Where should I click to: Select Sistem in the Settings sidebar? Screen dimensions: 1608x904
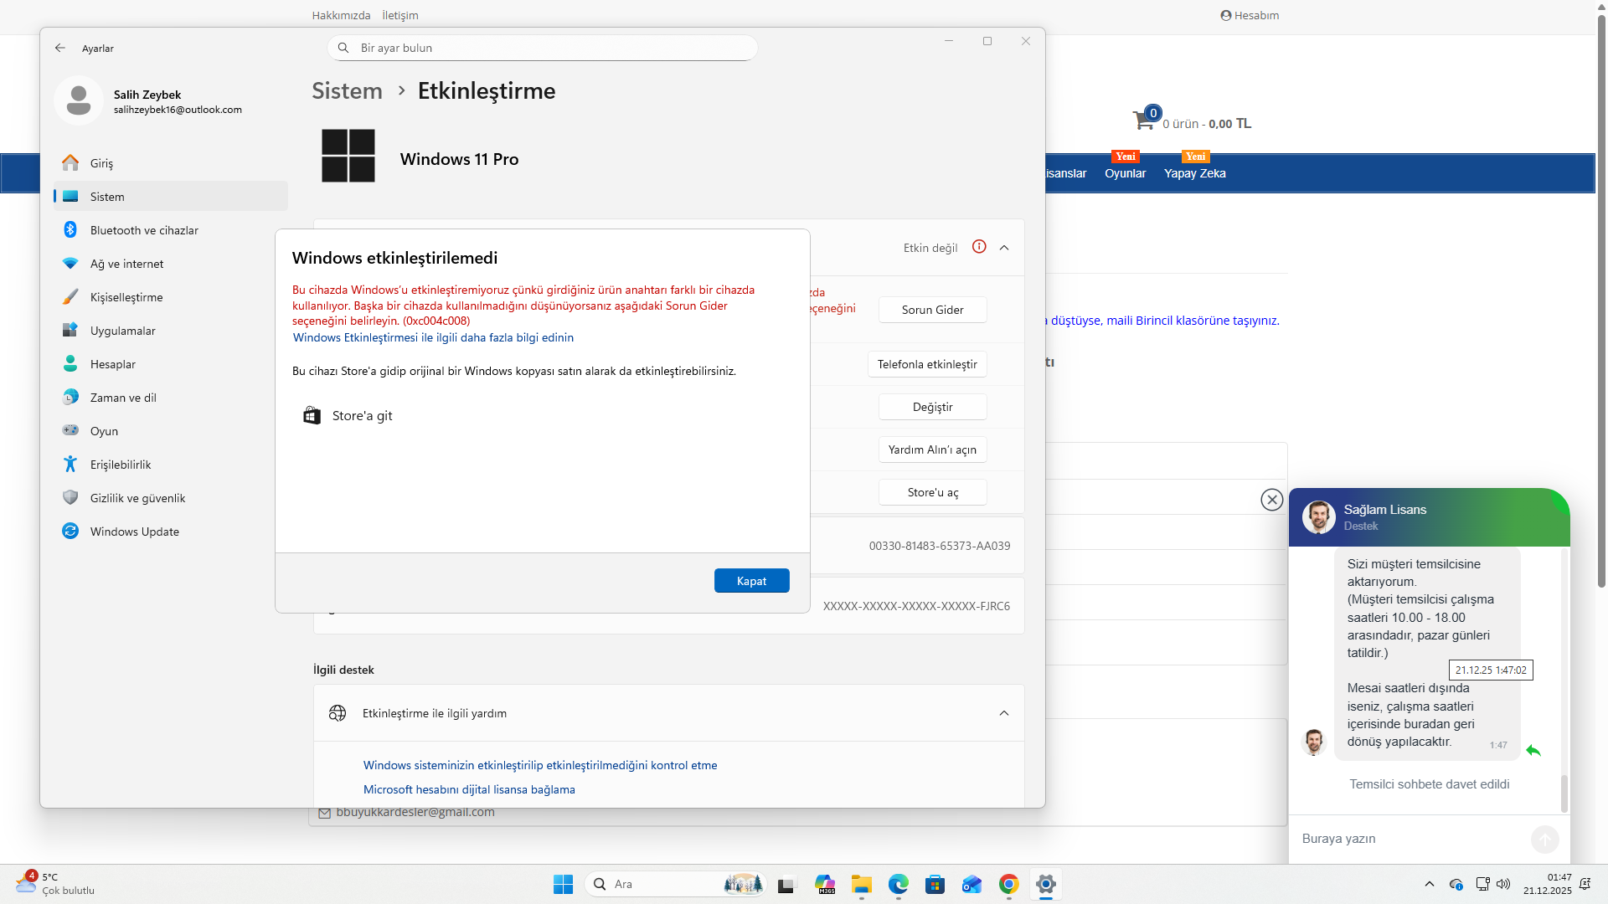point(171,197)
